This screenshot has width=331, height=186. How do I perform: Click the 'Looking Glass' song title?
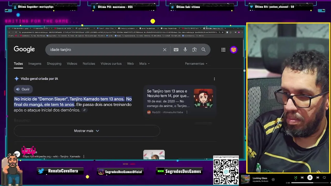(x=260, y=178)
